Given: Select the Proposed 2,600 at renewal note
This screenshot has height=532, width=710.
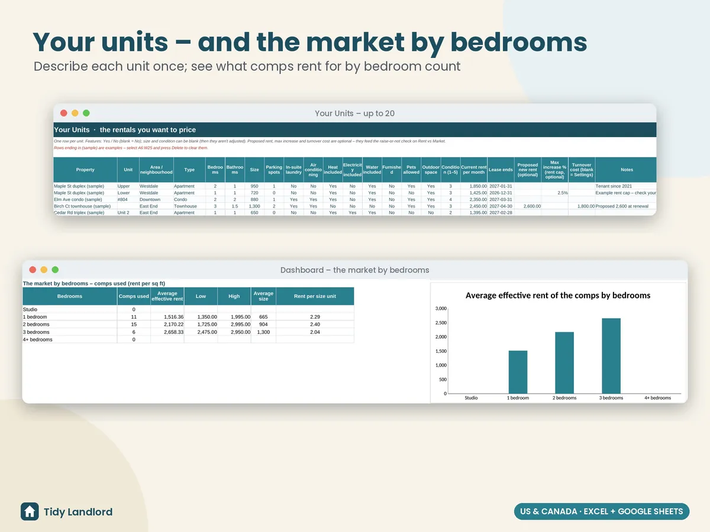Looking at the screenshot, I should pyautogui.click(x=626, y=206).
